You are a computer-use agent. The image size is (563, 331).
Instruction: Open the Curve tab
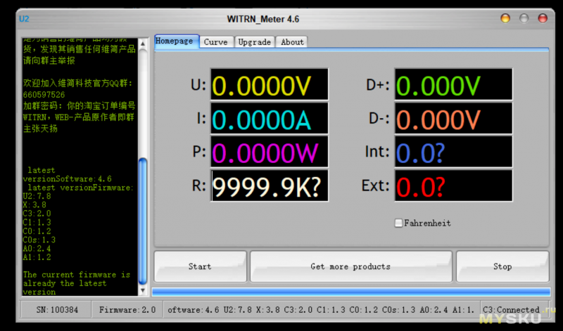coord(215,42)
